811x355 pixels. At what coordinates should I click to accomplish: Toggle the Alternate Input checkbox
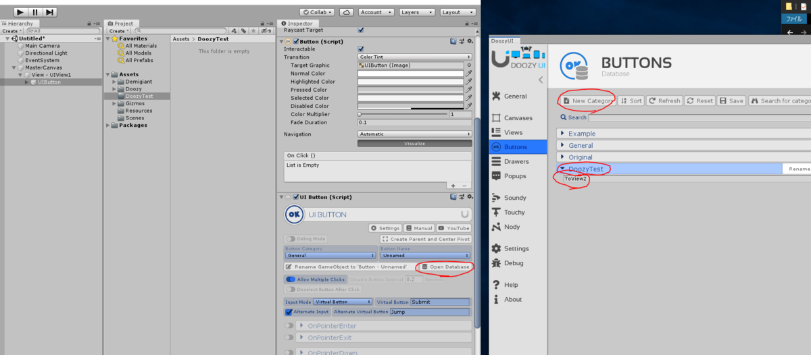pos(289,312)
